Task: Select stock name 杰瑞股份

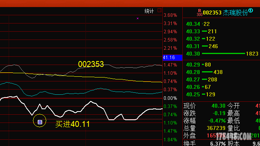Action: [x=235, y=13]
